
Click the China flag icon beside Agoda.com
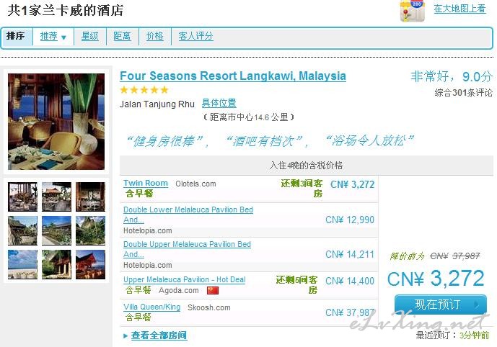pos(213,290)
